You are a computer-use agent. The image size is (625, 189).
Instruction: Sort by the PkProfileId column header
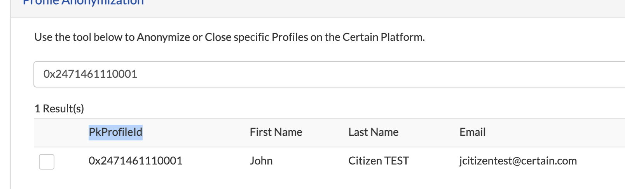pos(115,132)
